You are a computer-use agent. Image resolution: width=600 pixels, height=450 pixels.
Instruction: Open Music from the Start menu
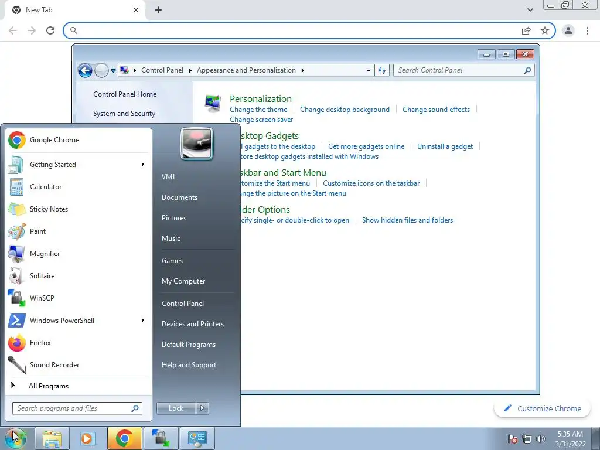(171, 238)
